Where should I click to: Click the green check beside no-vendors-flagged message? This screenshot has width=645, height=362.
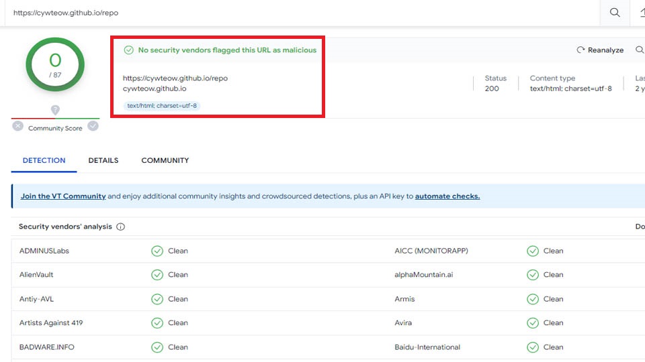pyautogui.click(x=129, y=50)
